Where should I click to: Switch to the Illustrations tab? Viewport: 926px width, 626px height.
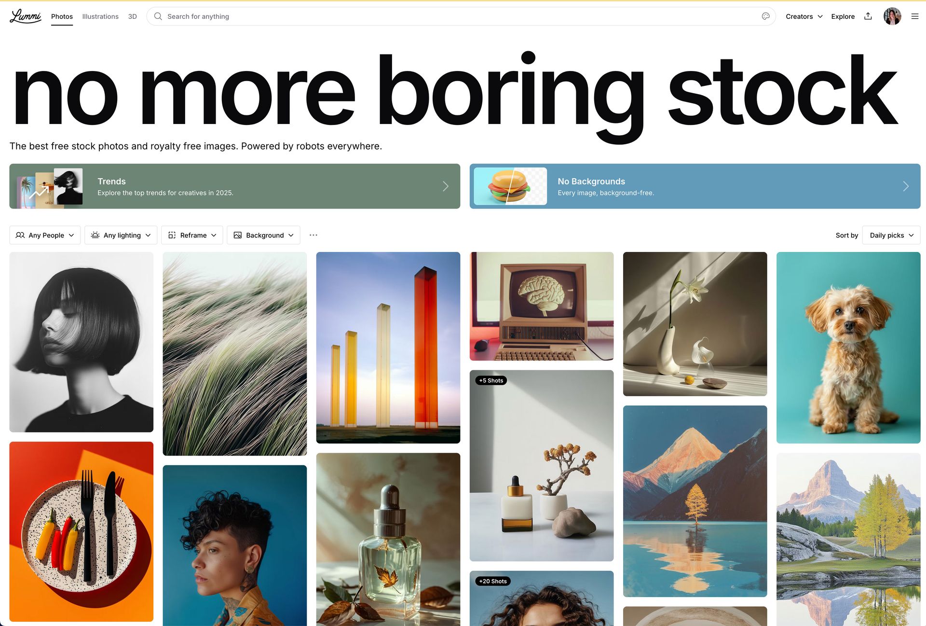[100, 16]
